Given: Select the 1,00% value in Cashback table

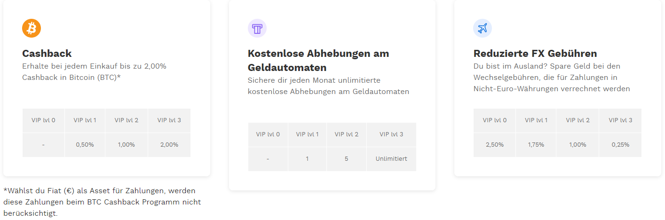Looking at the screenshot, I should pyautogui.click(x=127, y=145).
